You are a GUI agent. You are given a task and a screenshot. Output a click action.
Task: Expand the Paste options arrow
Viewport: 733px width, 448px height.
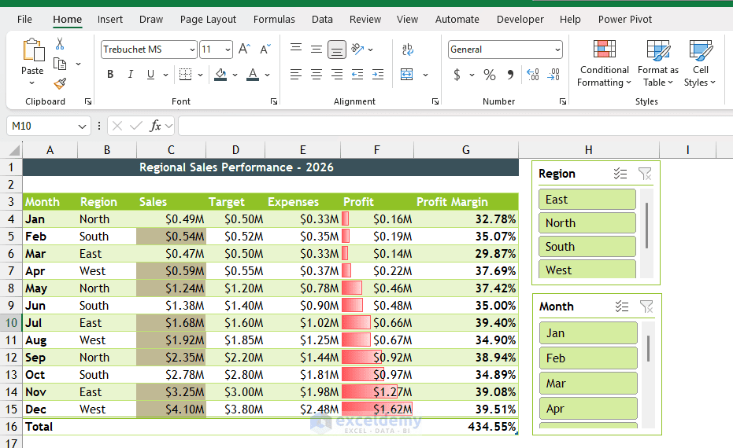pyautogui.click(x=31, y=83)
